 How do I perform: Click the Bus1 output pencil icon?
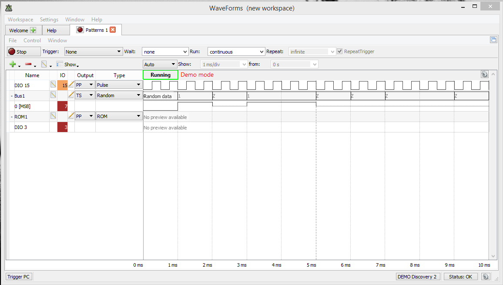[71, 95]
